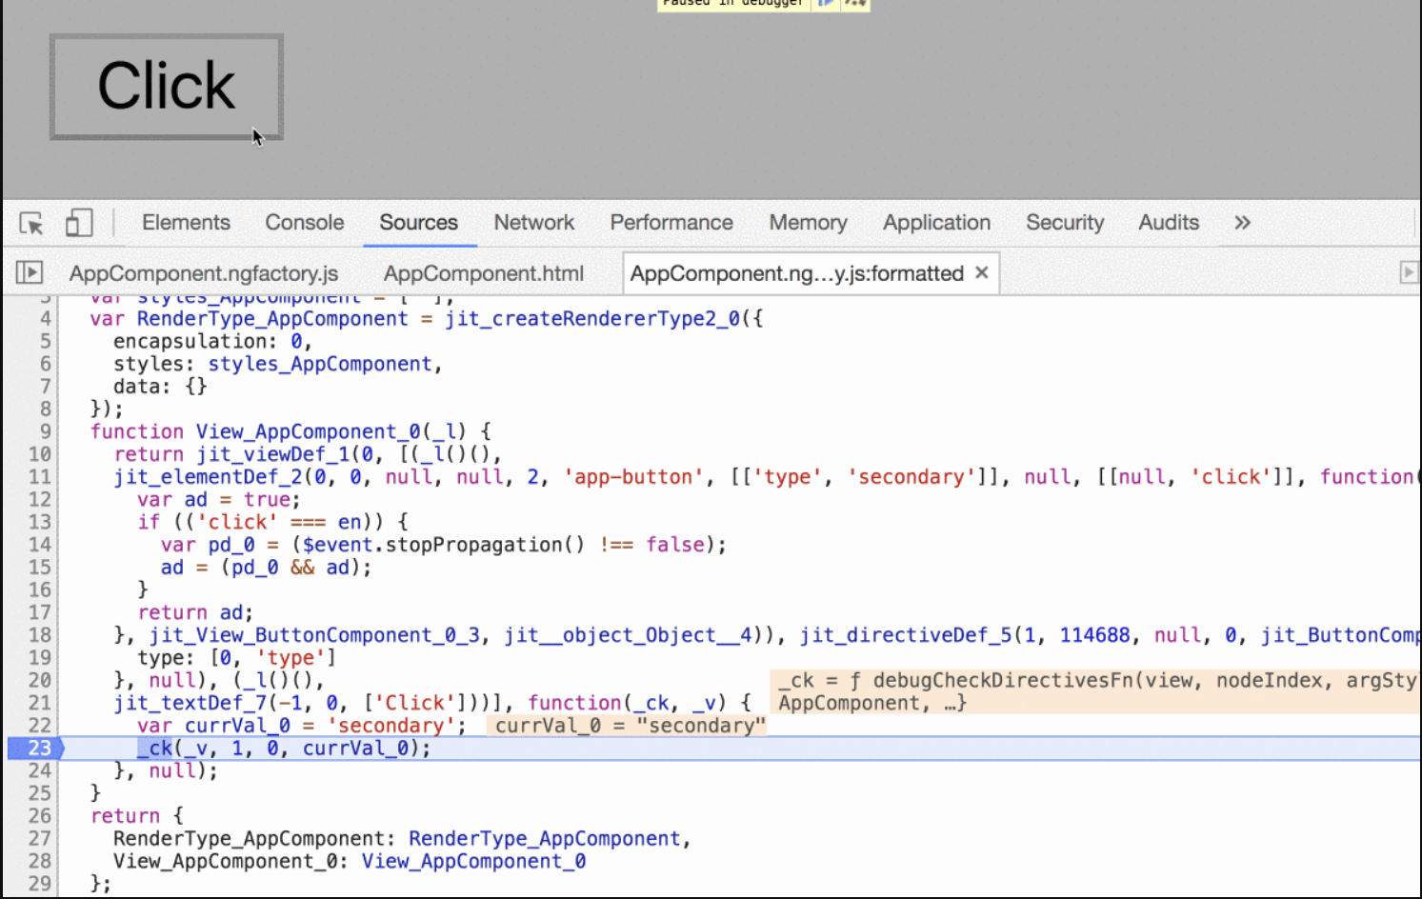Remove the breakpoint on line 23
The width and height of the screenshot is (1422, 899).
(x=36, y=749)
